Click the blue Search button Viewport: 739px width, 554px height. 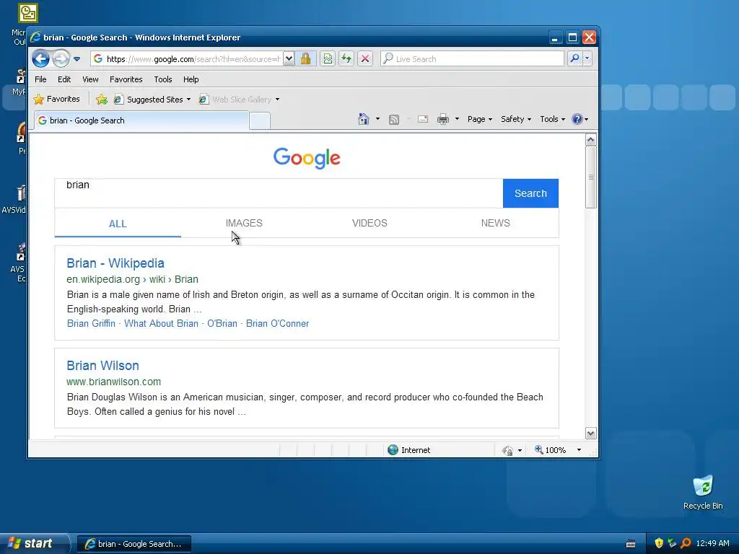click(x=530, y=193)
